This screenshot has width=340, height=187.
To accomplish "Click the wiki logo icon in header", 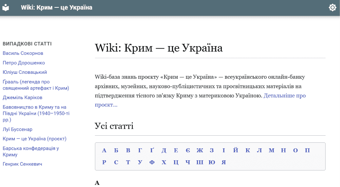I will tap(6, 8).
